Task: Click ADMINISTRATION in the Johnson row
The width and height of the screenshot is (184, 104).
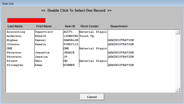Action: (x=121, y=44)
